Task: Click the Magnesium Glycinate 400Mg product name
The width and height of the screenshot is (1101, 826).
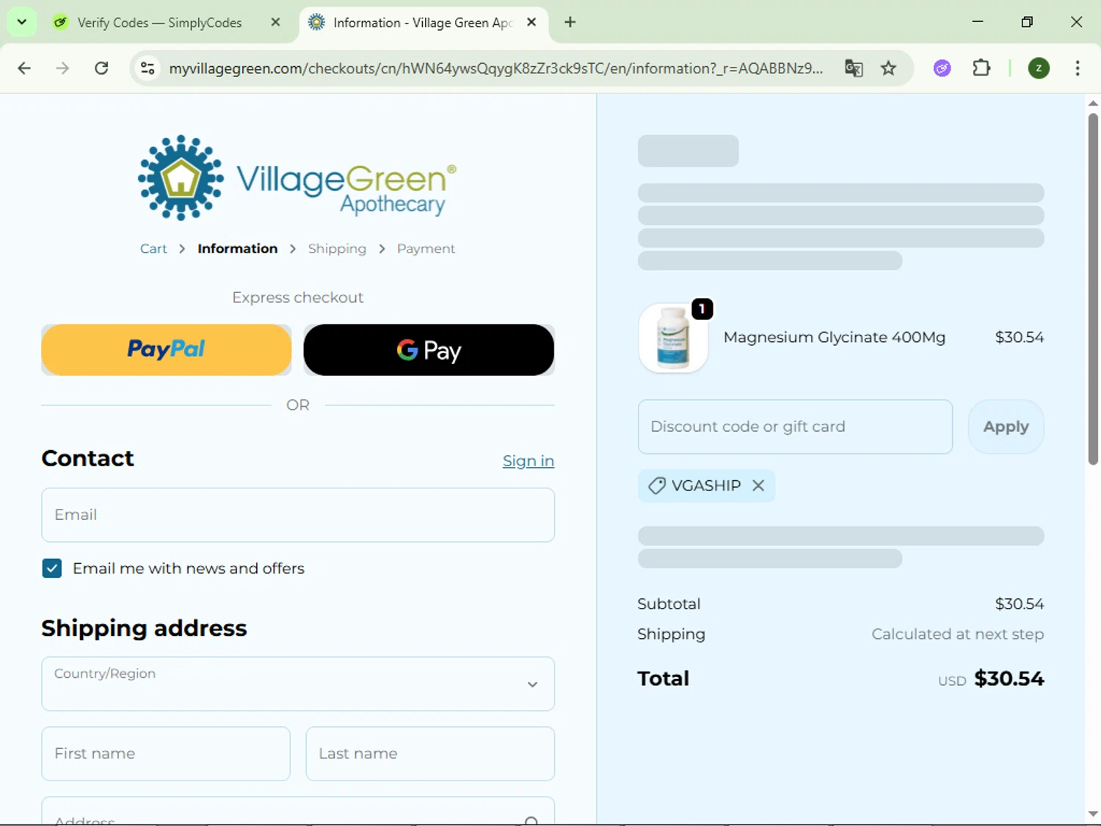Action: pos(835,337)
